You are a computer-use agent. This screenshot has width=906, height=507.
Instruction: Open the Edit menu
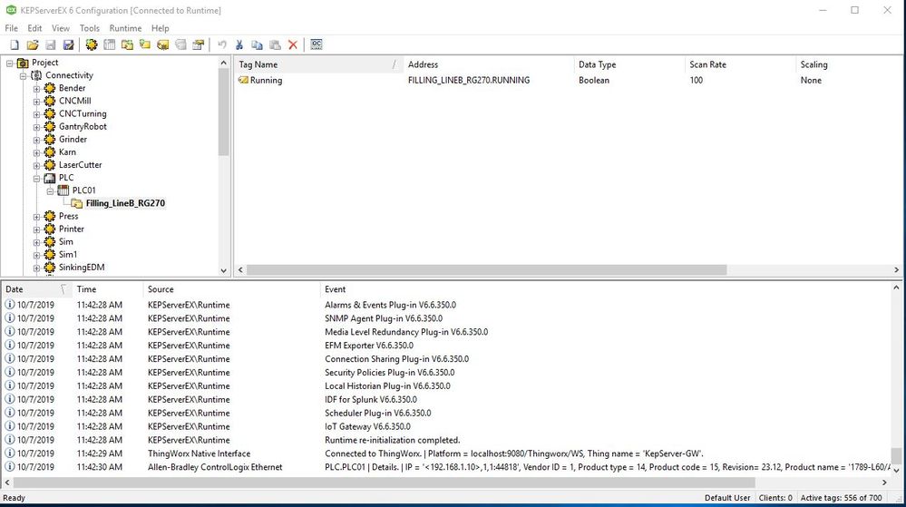34,28
